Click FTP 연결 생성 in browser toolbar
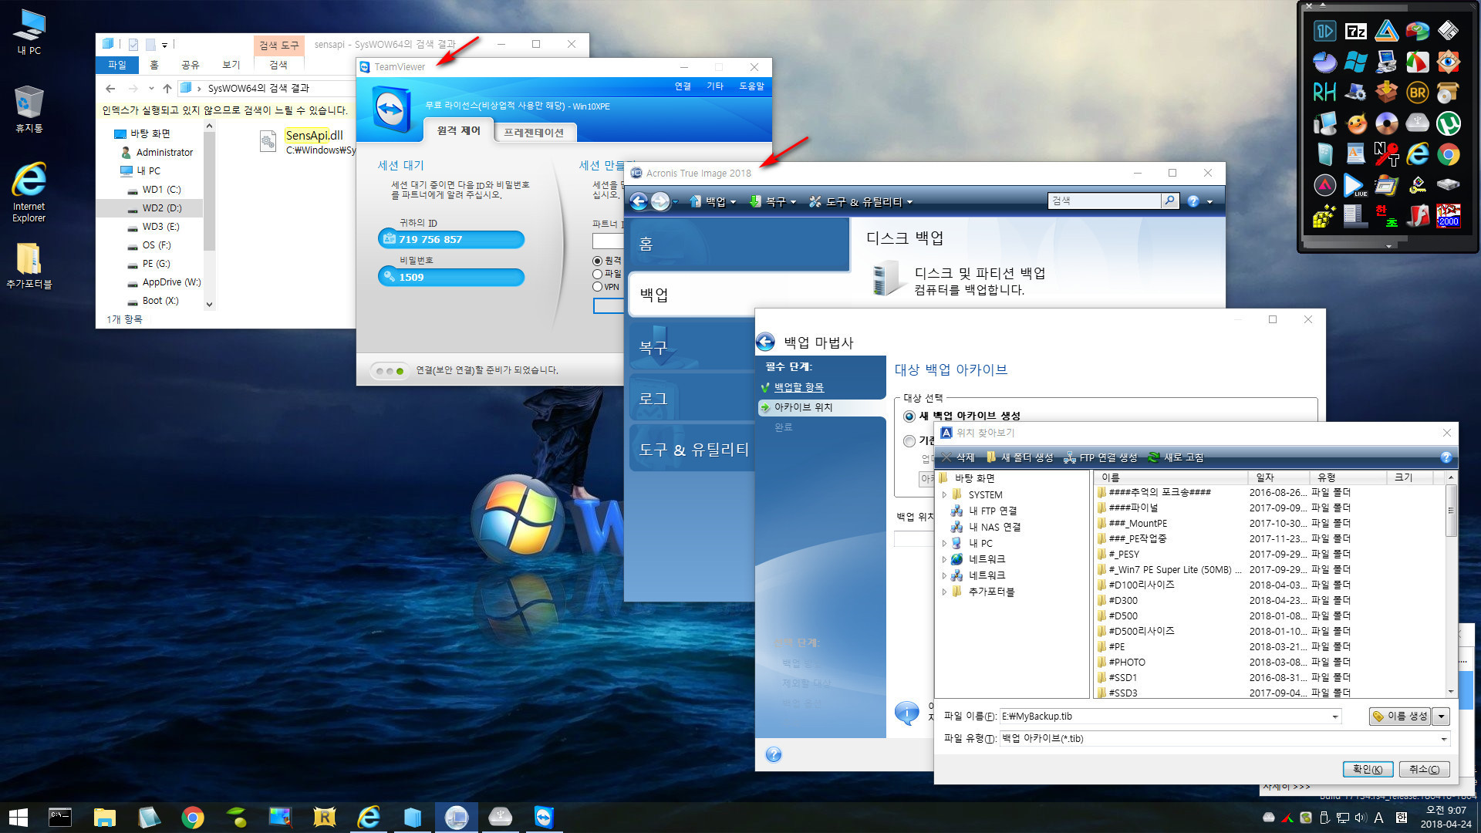This screenshot has width=1481, height=833. pyautogui.click(x=1101, y=457)
